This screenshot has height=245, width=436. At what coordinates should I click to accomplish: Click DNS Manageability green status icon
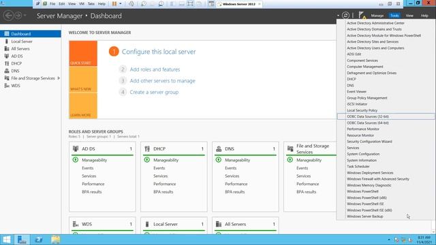(219, 160)
